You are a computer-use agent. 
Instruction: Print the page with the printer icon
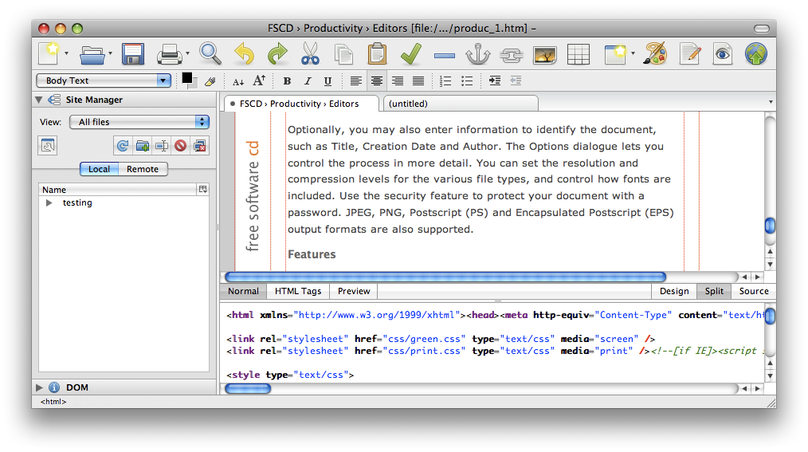pyautogui.click(x=170, y=54)
